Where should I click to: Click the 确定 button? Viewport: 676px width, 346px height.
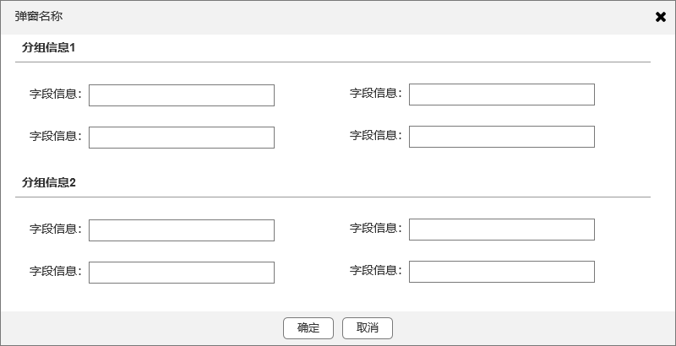pos(308,328)
